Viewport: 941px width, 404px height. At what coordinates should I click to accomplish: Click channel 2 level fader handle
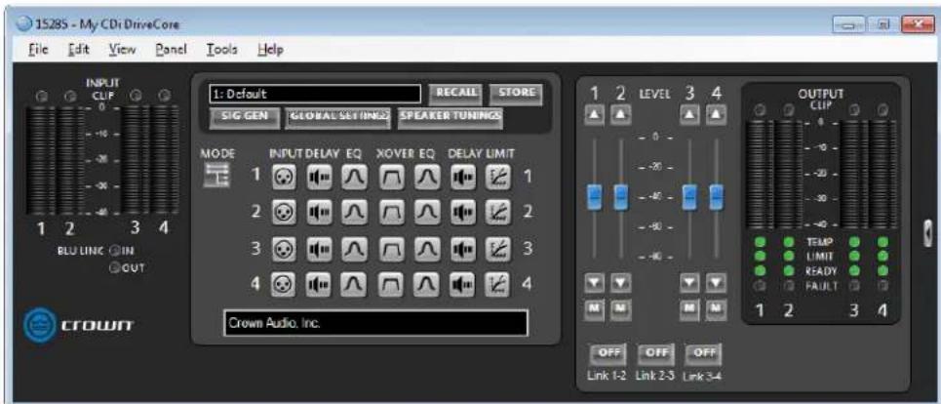click(620, 197)
